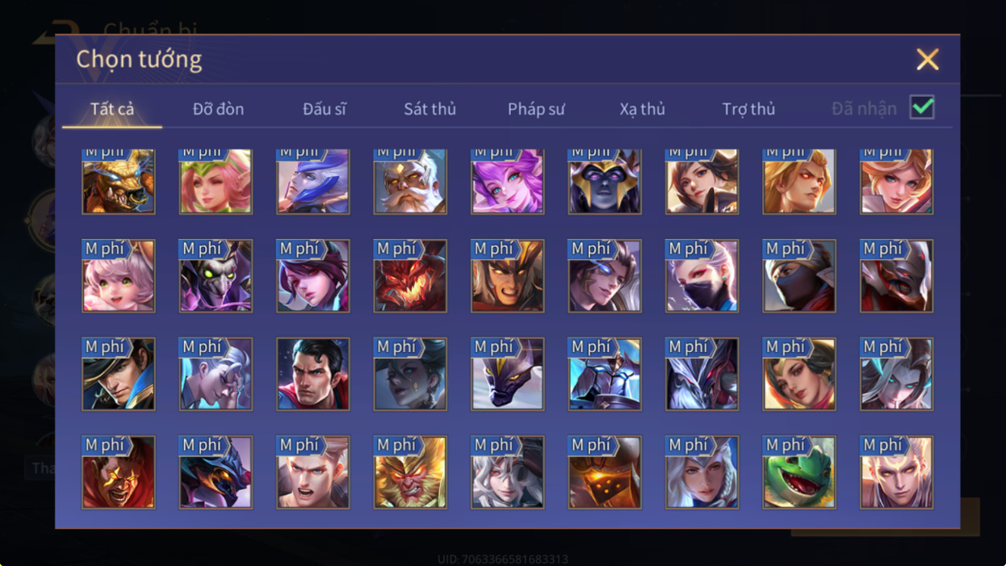The height and width of the screenshot is (566, 1006).
Task: Filter heroes by Pháp sư tab
Action: click(536, 109)
